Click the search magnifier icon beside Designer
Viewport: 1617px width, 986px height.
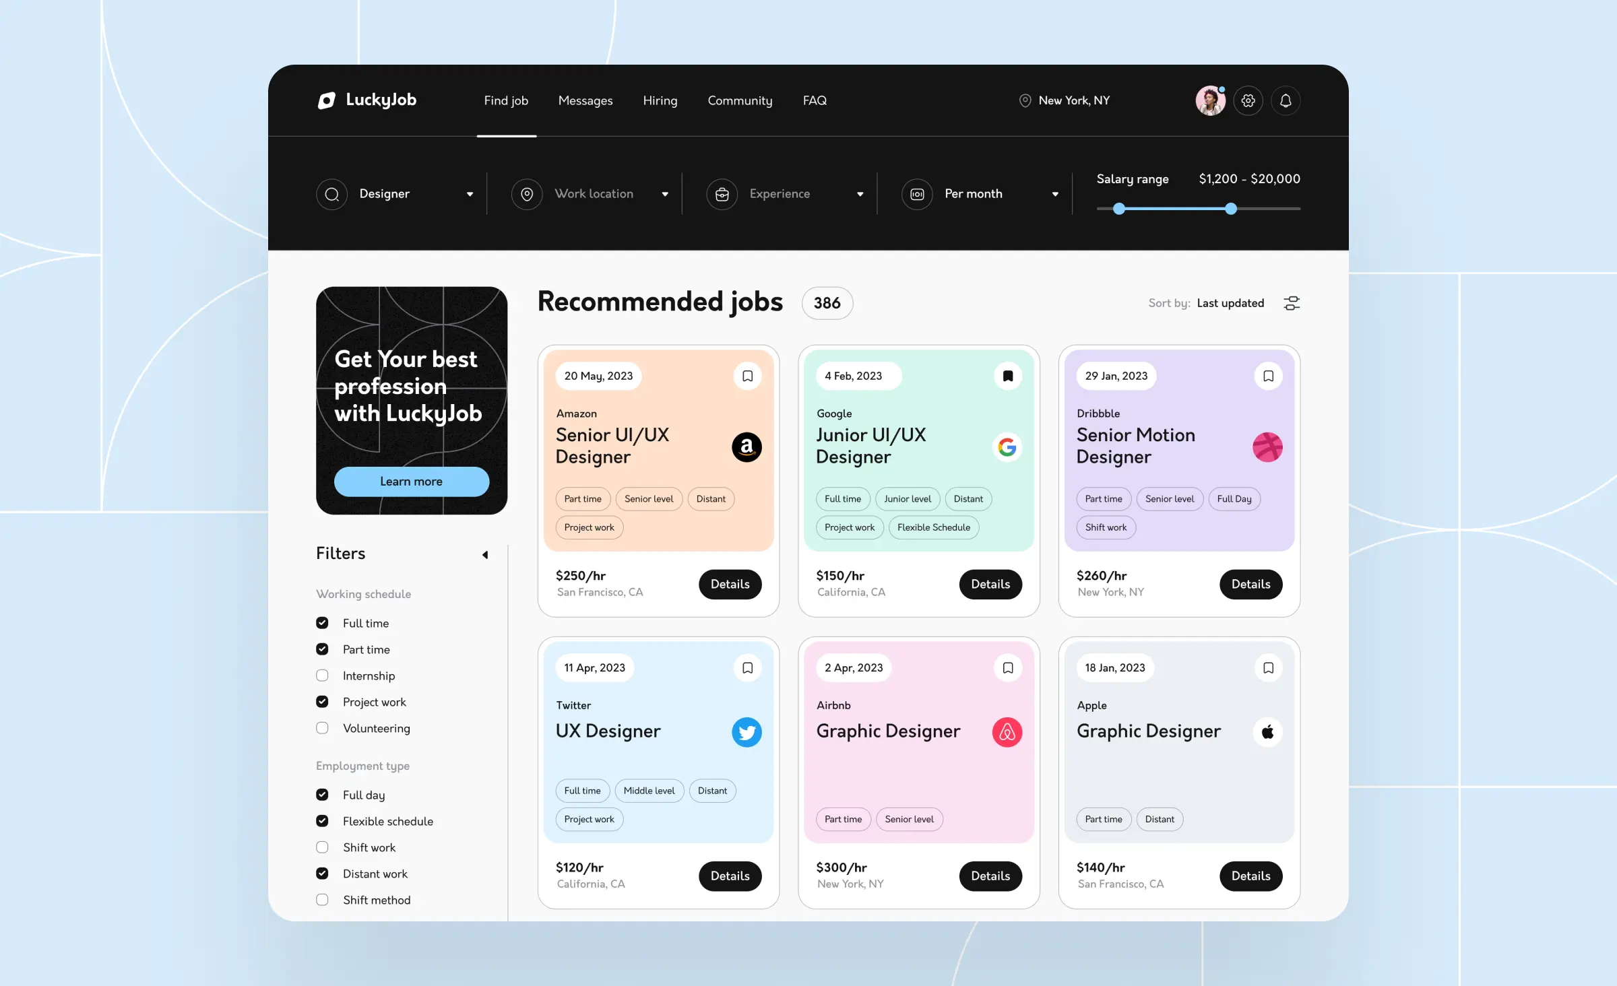pos(331,194)
